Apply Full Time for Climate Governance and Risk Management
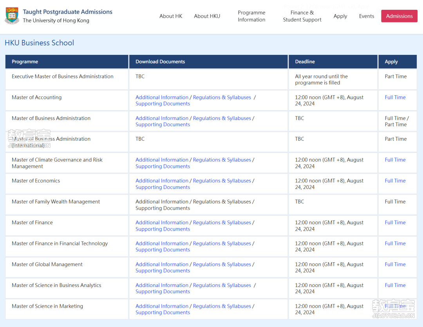Viewport: 423px width, 327px height. coord(395,160)
